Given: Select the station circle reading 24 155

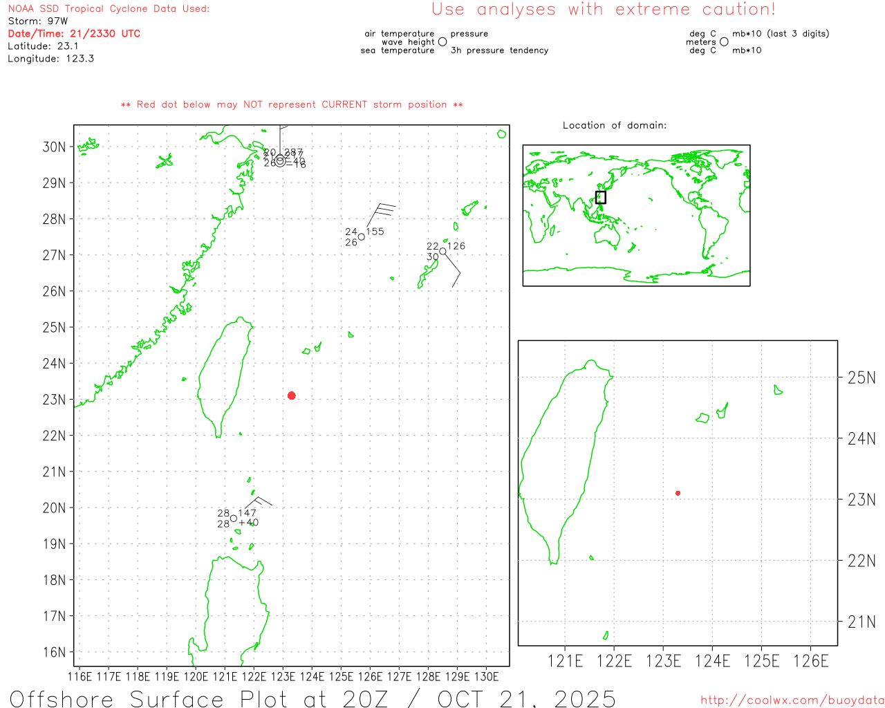Looking at the screenshot, I should [361, 237].
